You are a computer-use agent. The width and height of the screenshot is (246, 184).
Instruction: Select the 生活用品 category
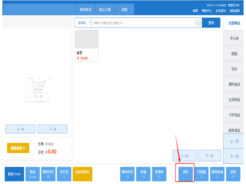click(233, 100)
